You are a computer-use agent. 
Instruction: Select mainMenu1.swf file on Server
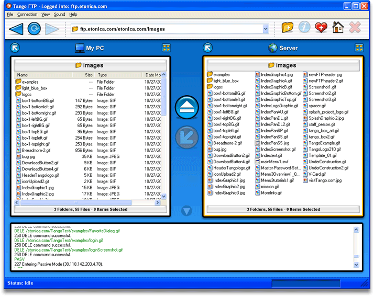tap(272, 162)
